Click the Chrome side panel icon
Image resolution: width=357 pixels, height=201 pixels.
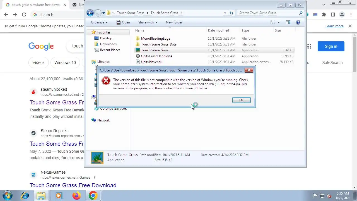click(333, 15)
